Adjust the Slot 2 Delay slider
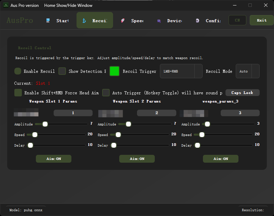Image resolution: width=274 pixels, height=216 pixels. [140, 145]
